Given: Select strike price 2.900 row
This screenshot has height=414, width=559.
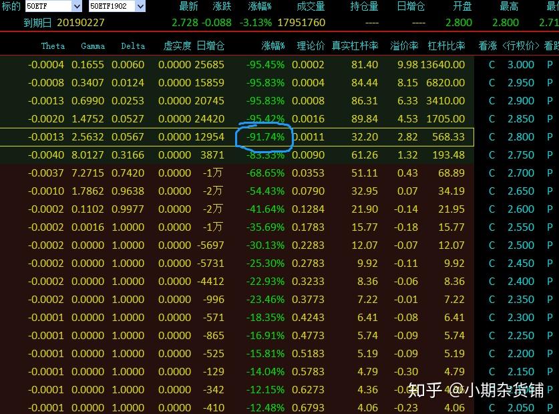Looking at the screenshot, I should [521, 100].
